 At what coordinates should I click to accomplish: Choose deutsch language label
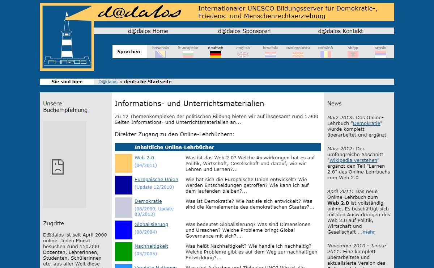[x=216, y=48]
